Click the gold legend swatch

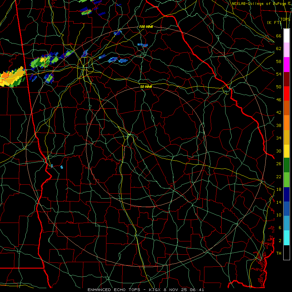click(286, 137)
